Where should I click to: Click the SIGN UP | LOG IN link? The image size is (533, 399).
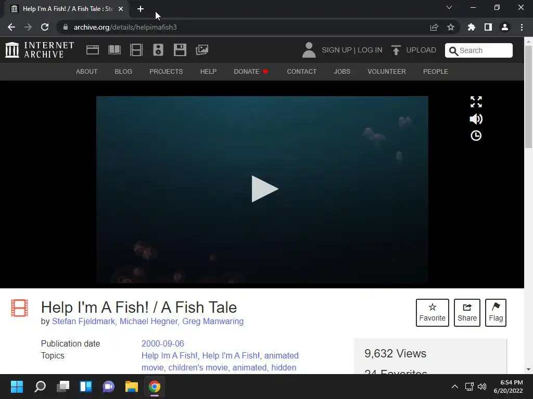click(352, 50)
